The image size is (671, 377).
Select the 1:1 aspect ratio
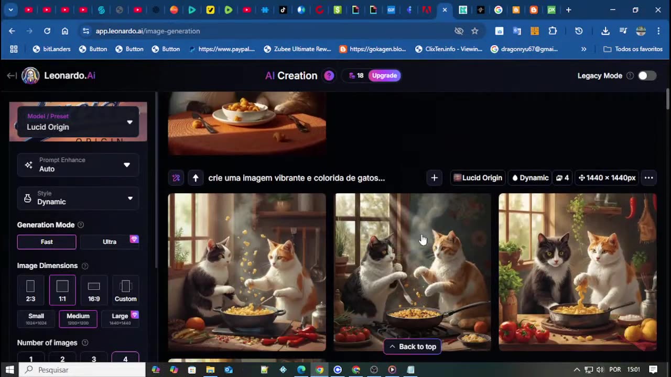(x=62, y=290)
